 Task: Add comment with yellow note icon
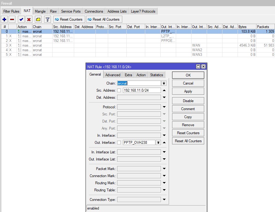click(x=38, y=19)
